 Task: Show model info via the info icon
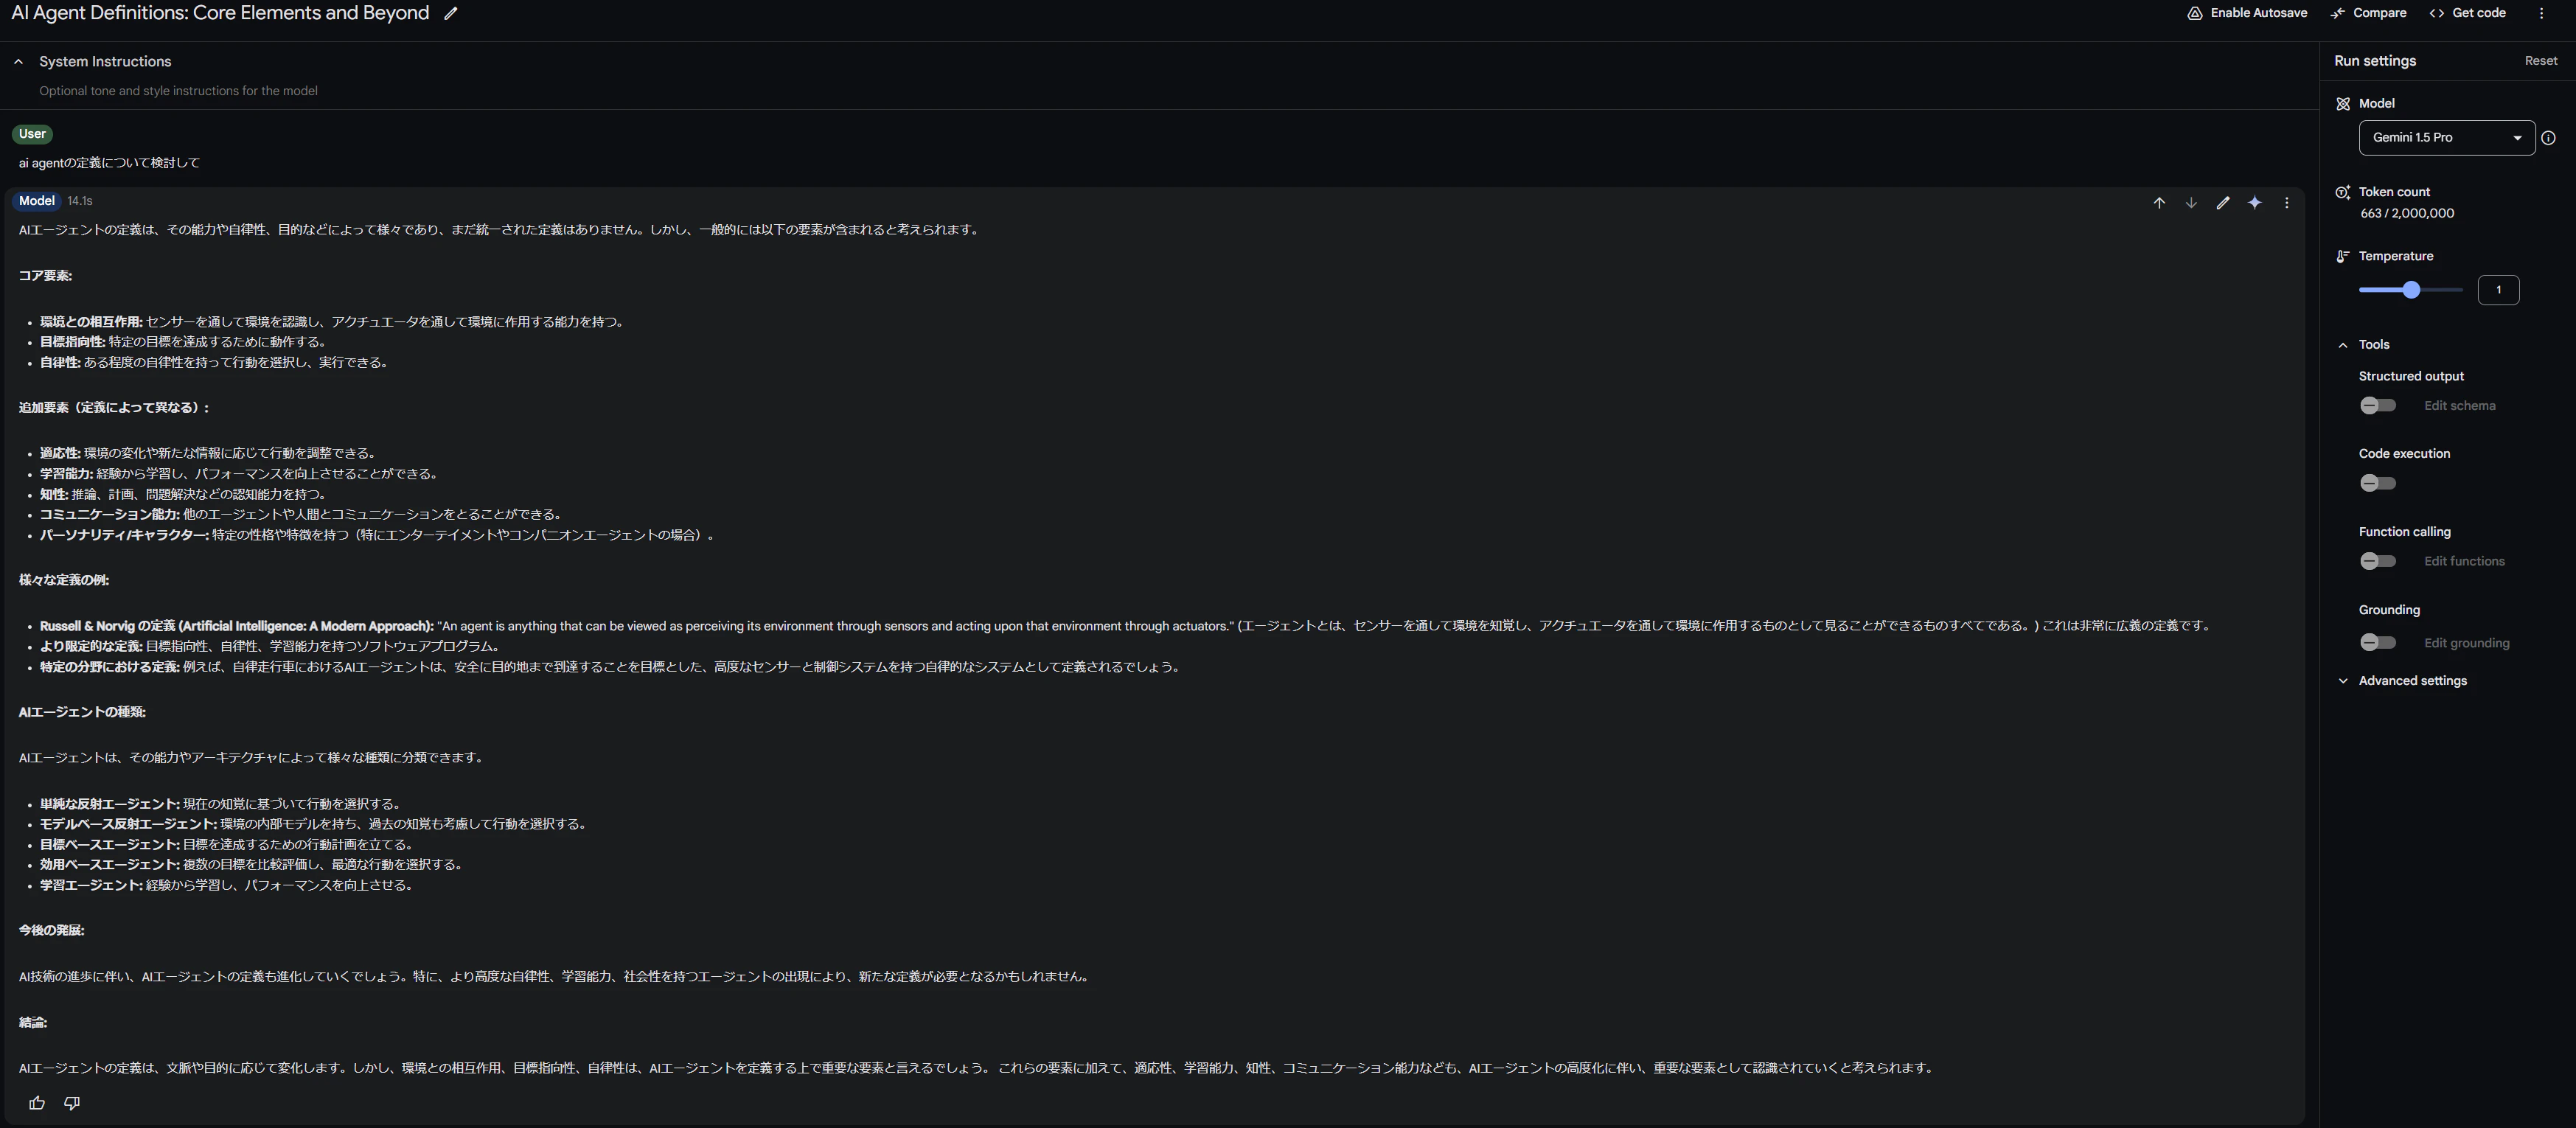[2548, 138]
